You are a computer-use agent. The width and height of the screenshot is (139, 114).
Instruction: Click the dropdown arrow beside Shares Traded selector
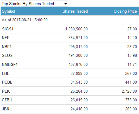click(x=65, y=4)
